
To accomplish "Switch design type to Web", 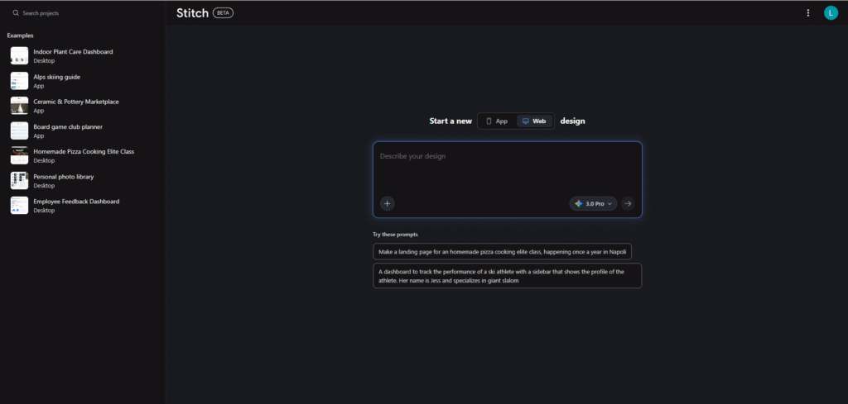I will (x=534, y=121).
